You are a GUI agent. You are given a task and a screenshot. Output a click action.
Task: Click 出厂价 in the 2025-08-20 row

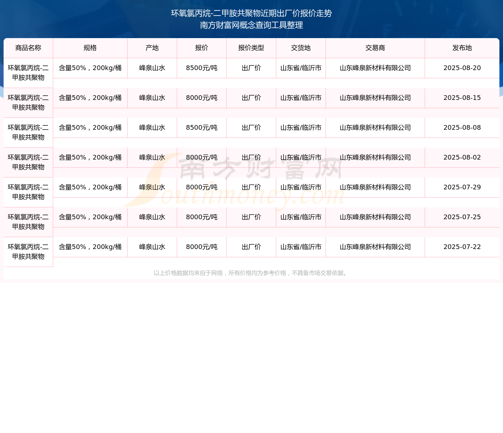point(251,68)
